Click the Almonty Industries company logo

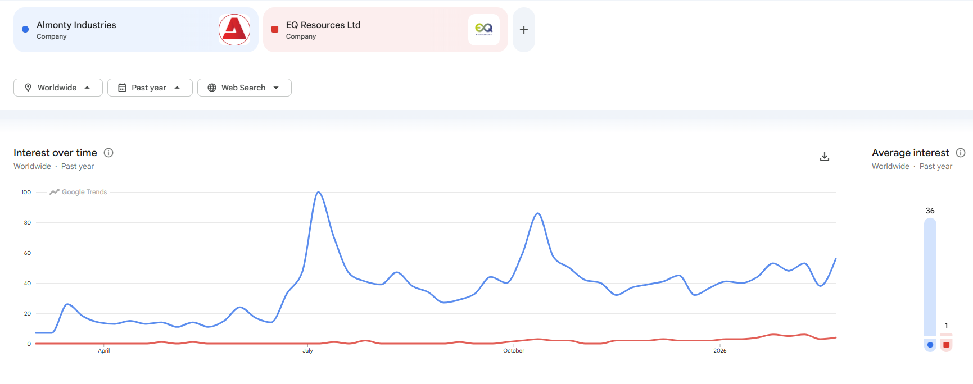coord(234,30)
